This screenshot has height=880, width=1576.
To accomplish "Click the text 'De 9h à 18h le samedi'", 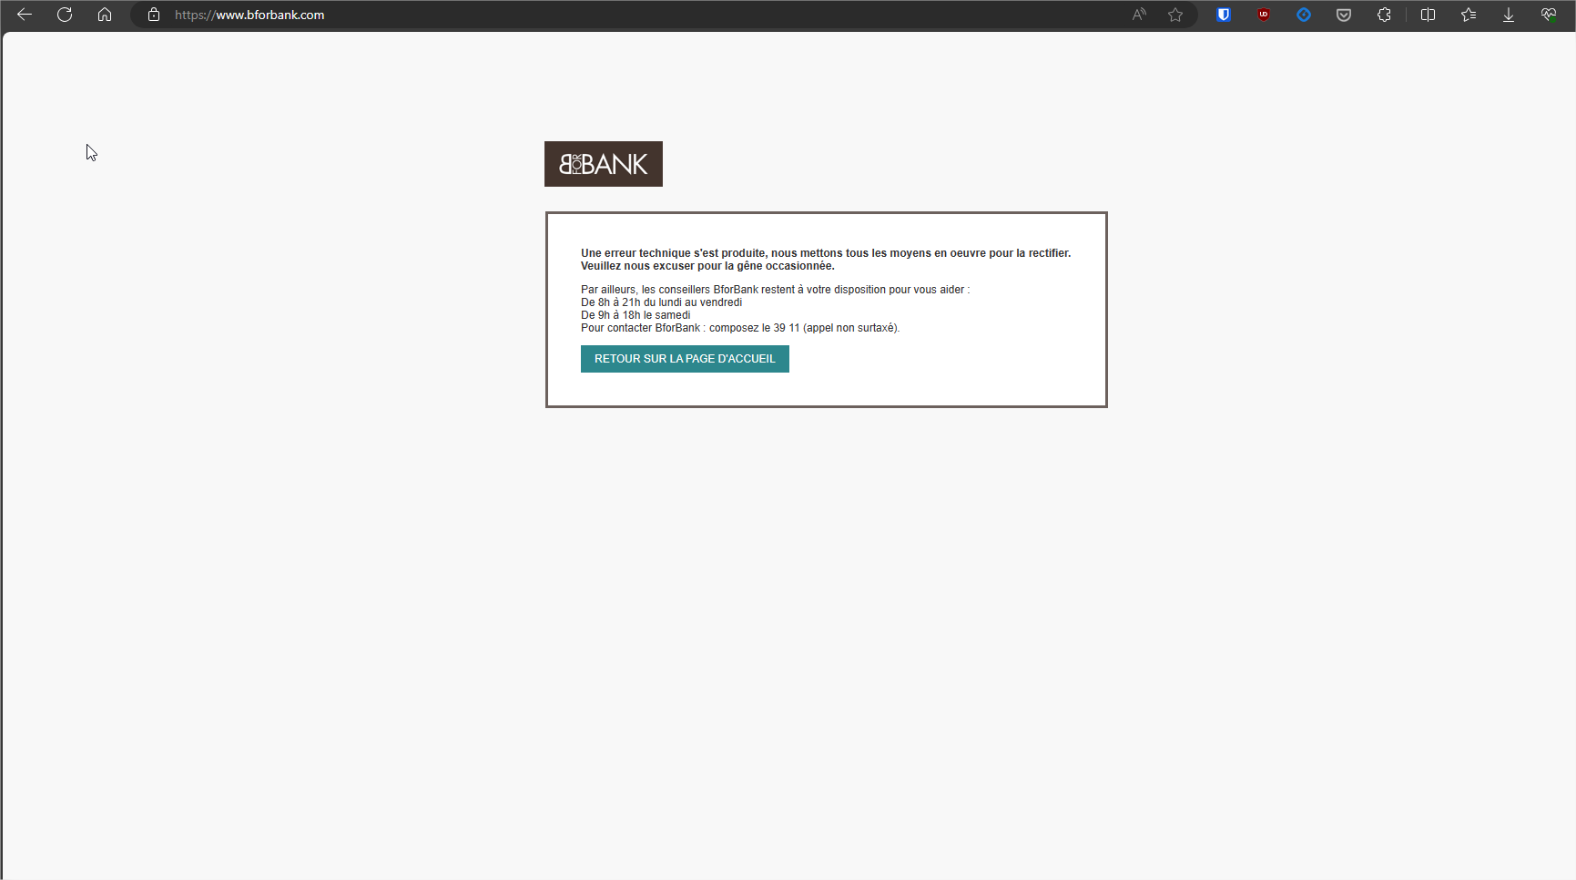I will [635, 315].
